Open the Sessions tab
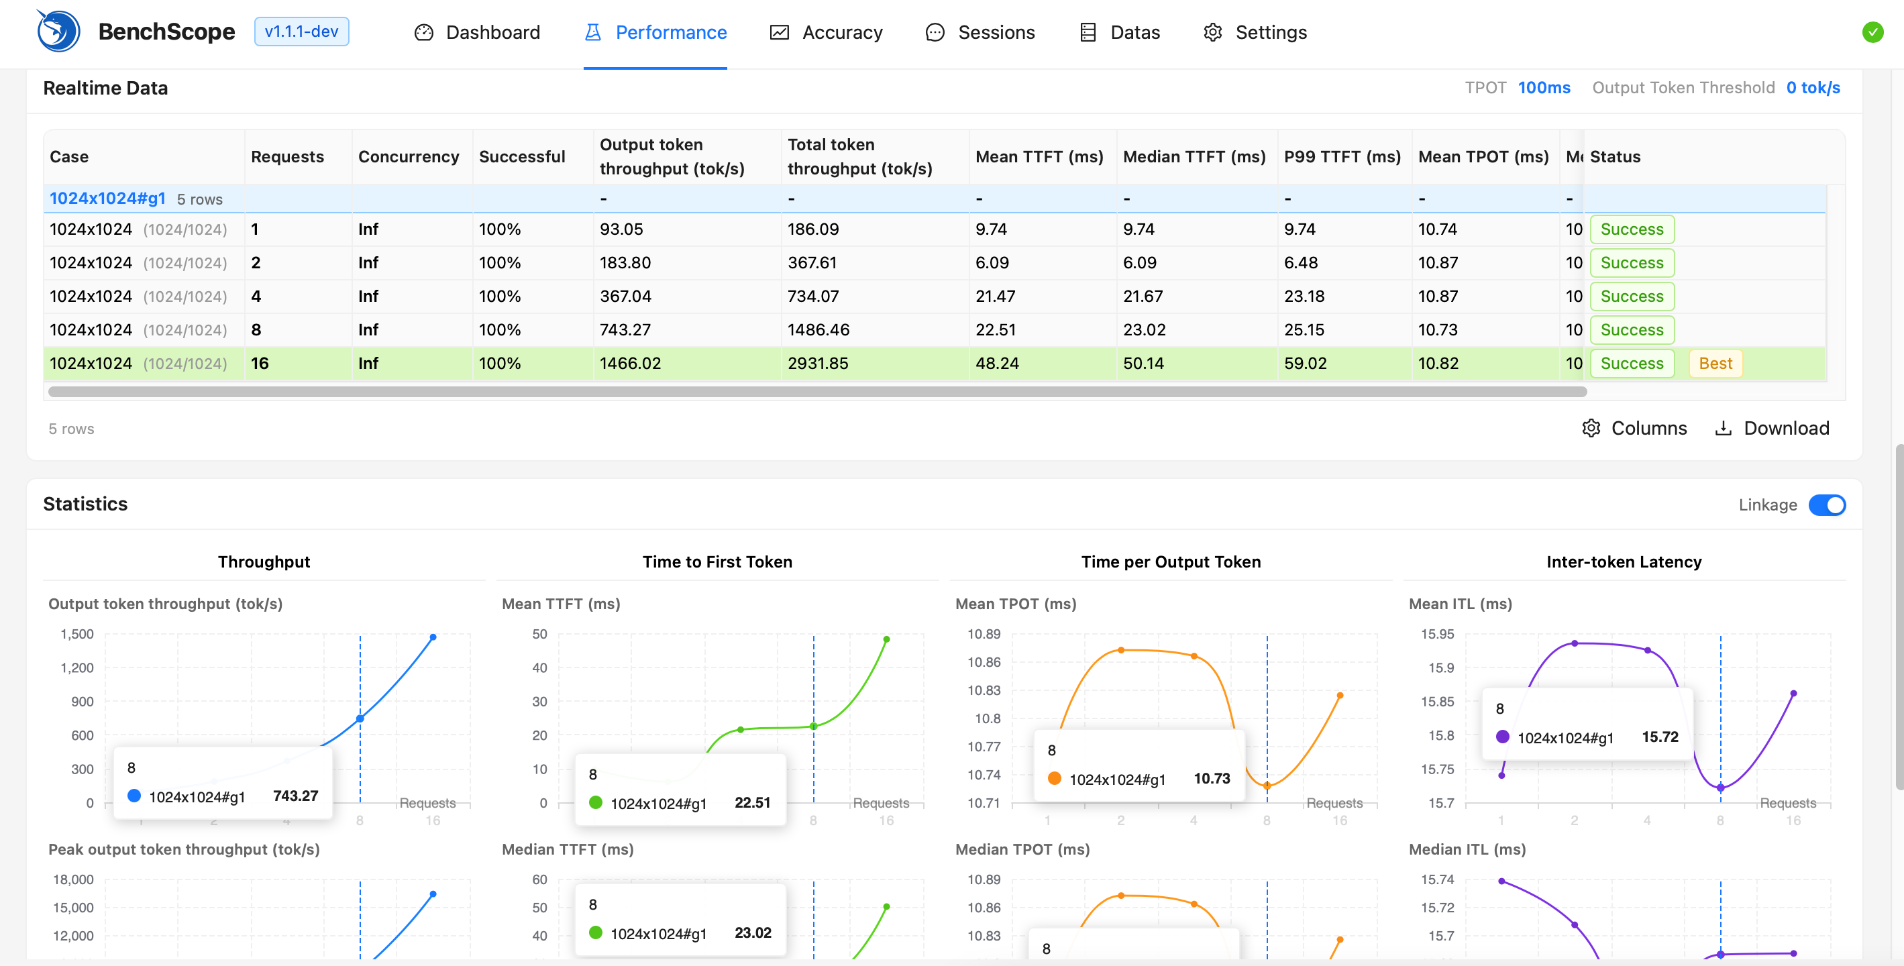The image size is (1904, 966). (980, 32)
